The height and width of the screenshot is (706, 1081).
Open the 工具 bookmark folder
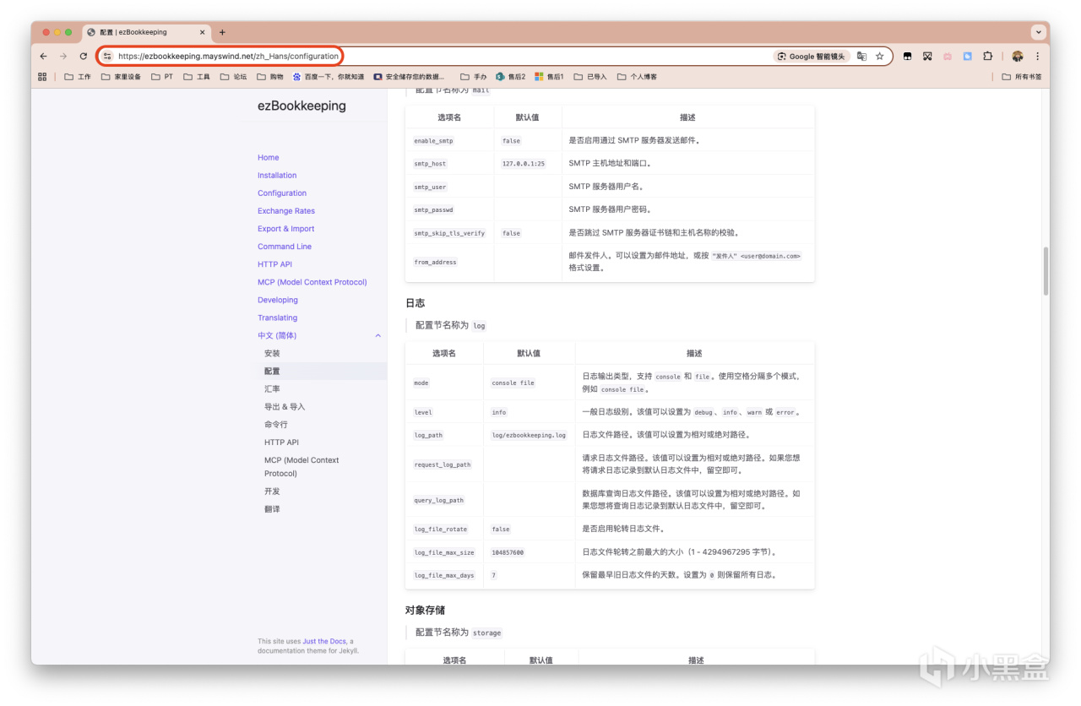point(197,77)
